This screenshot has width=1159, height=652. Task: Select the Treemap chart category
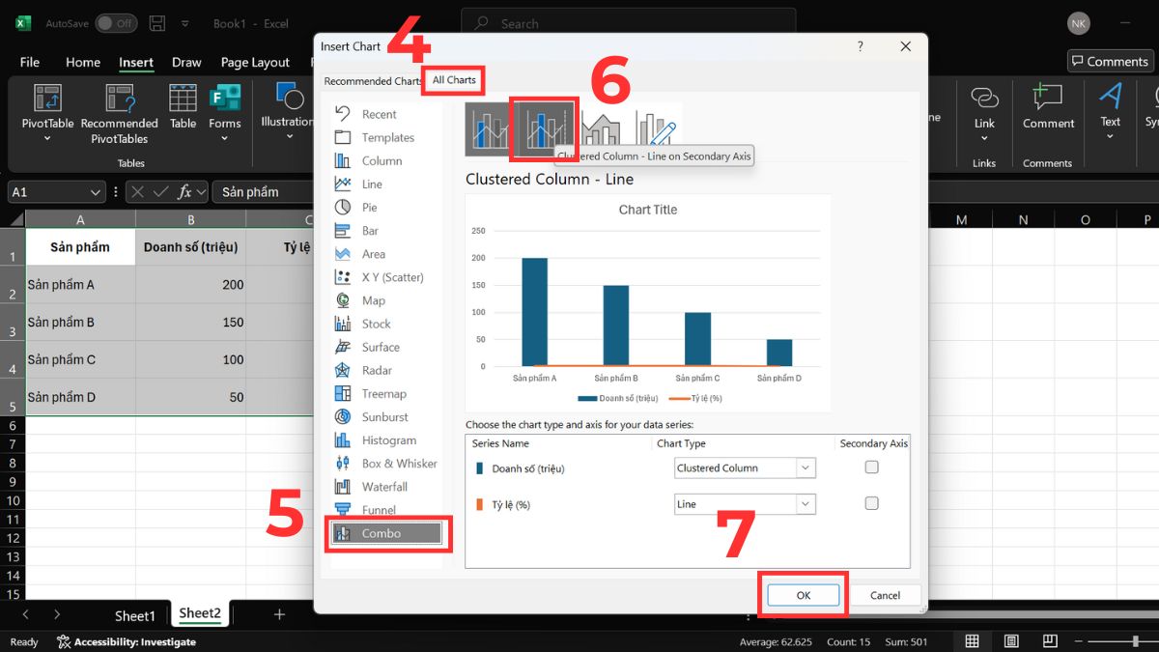pos(383,393)
